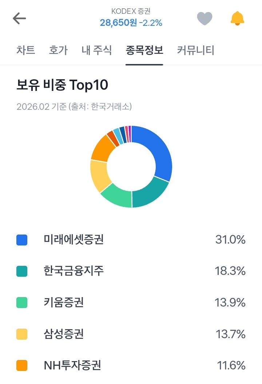262x384 pixels.
Task: Toggle the heart favorite icon
Action: (x=205, y=19)
